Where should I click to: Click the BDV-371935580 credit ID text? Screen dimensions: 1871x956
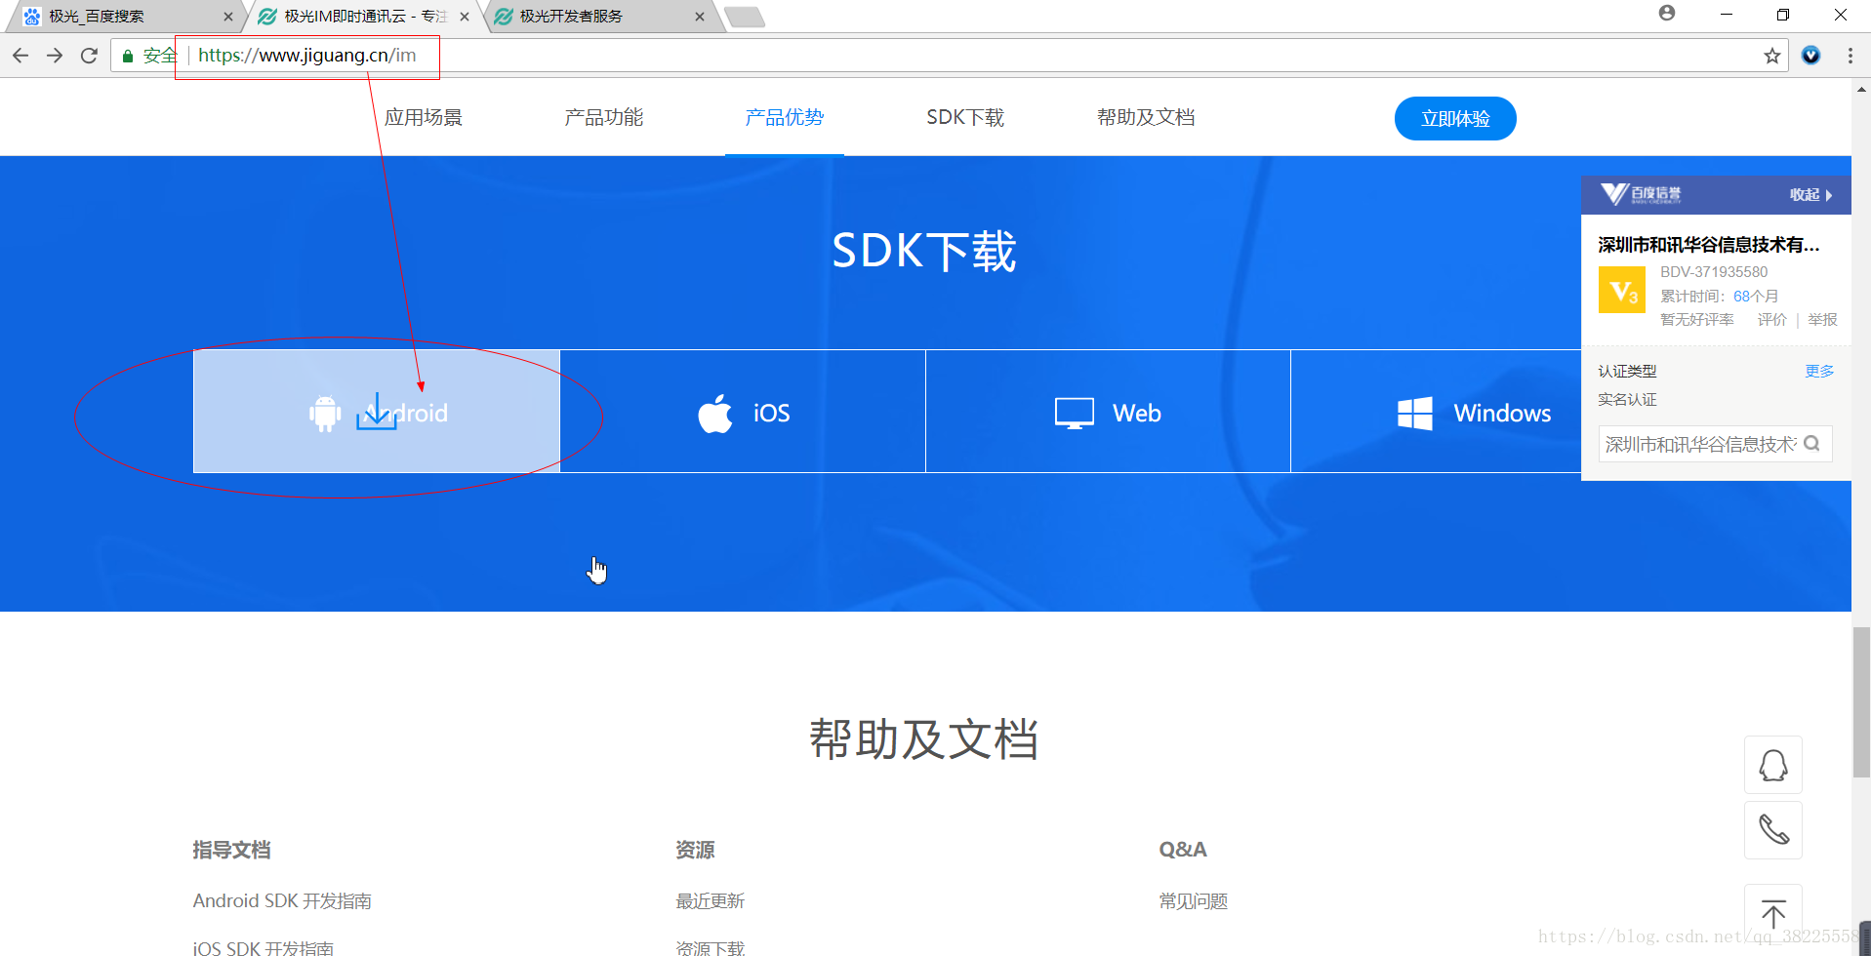(x=1714, y=271)
